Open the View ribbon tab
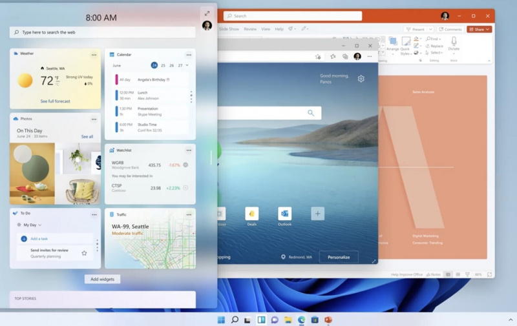The width and height of the screenshot is (517, 326). 264,29
